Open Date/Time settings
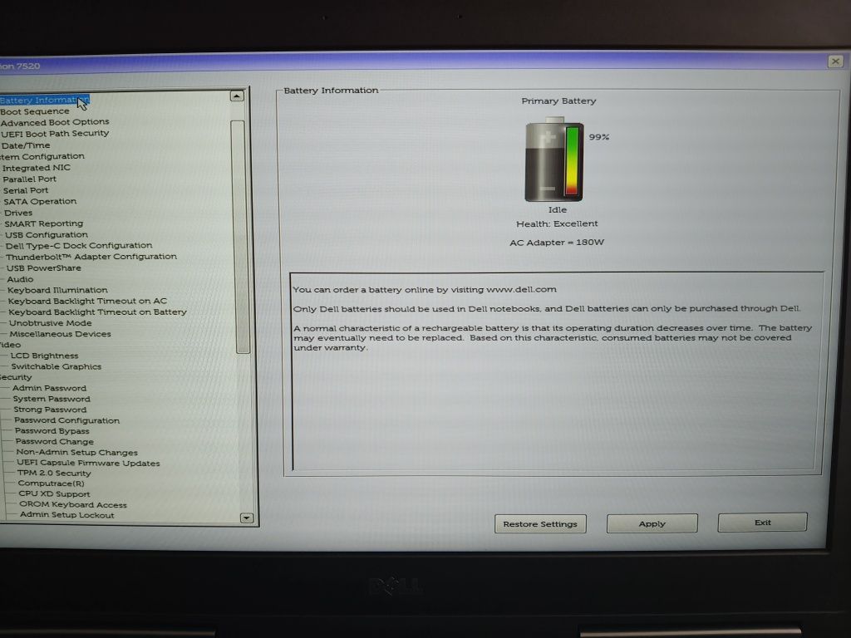Image resolution: width=851 pixels, height=638 pixels. tap(26, 145)
